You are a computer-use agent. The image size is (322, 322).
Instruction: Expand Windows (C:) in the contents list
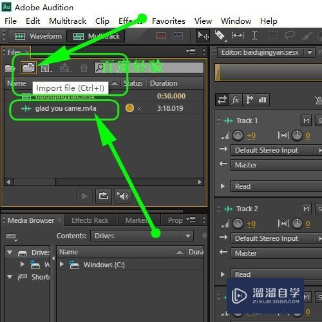[62, 264]
